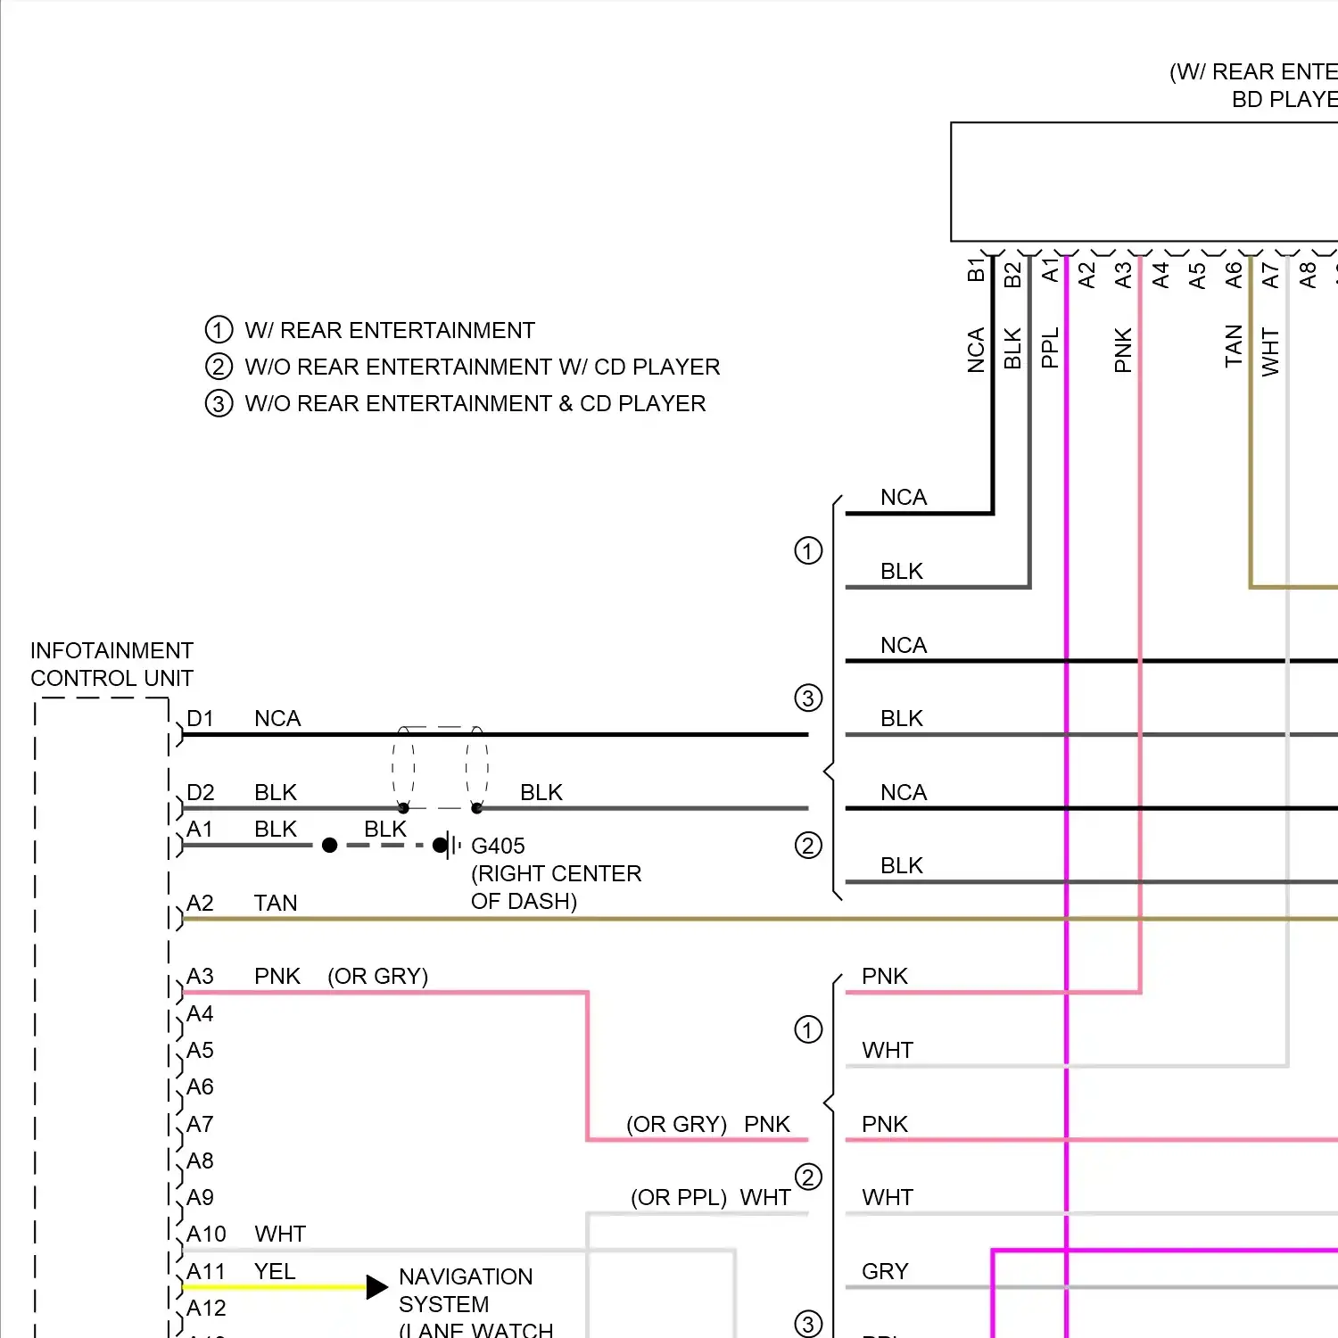Select pin A7 on the Infotainment Control Unit
1338x1338 pixels.
coord(200,1124)
